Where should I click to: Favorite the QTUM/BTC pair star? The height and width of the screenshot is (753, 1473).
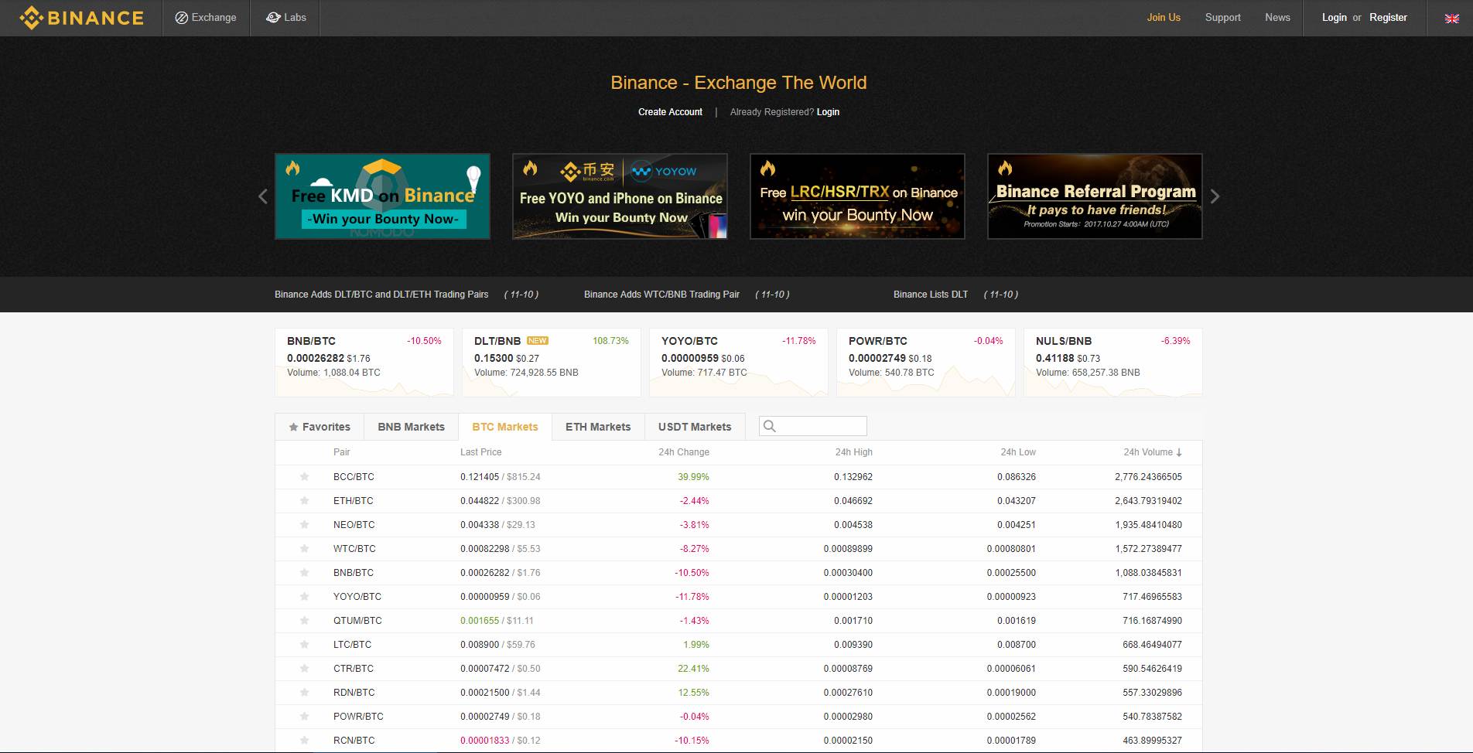click(x=305, y=621)
